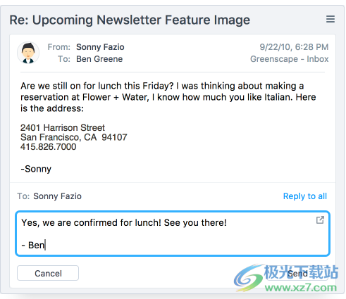Select recipient Ben Greene in header

tap(99, 59)
